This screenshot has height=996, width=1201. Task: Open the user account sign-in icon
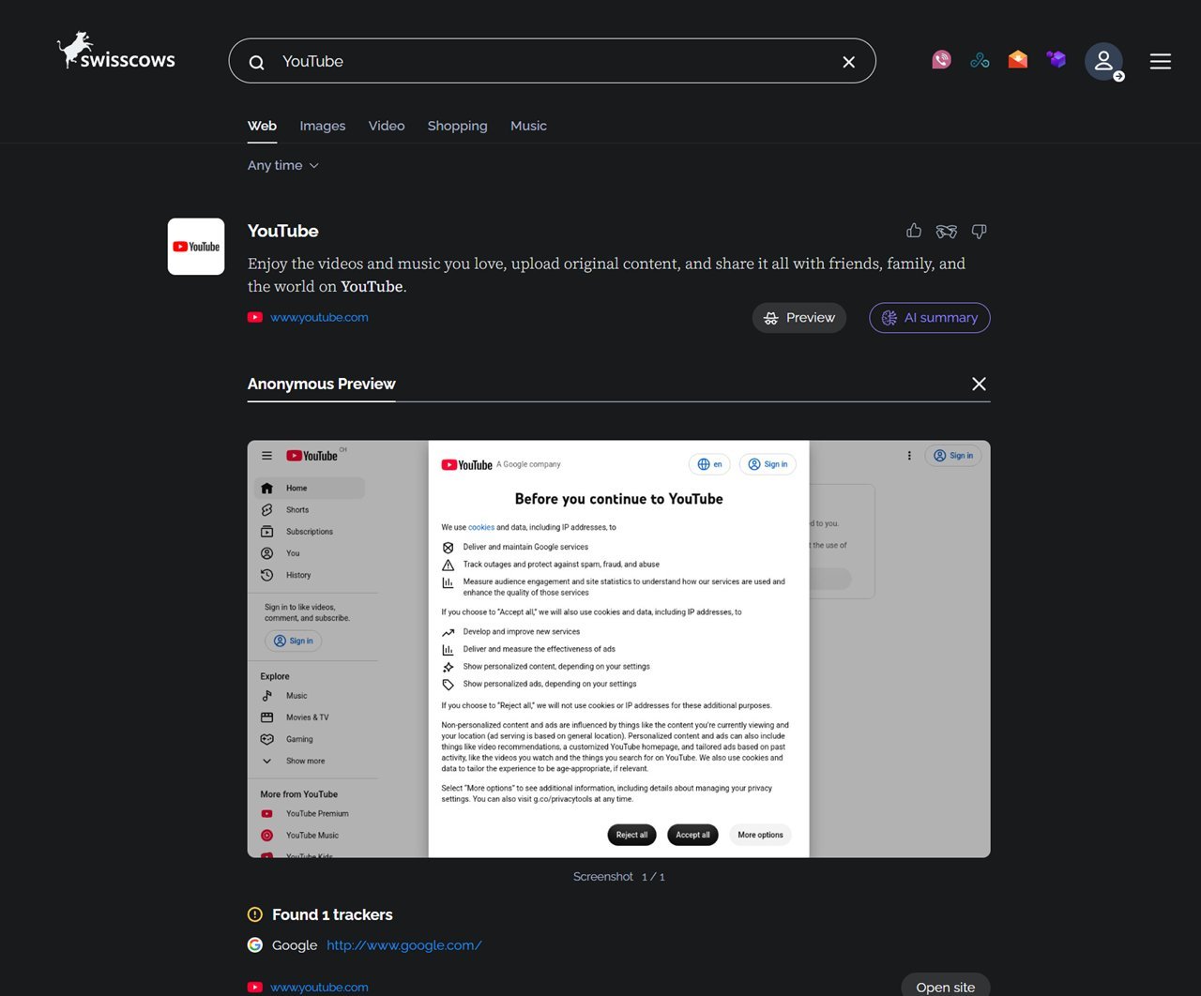pyautogui.click(x=1104, y=62)
